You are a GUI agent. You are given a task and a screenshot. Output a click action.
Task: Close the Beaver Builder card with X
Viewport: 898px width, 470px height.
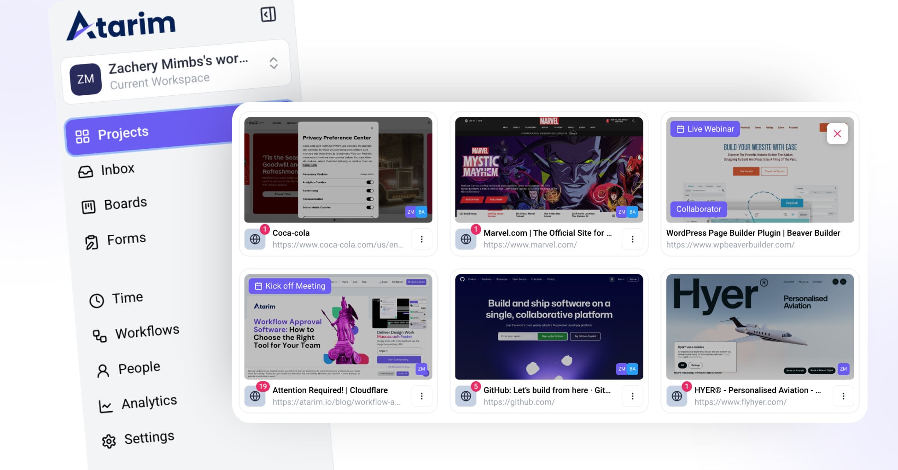pyautogui.click(x=837, y=133)
